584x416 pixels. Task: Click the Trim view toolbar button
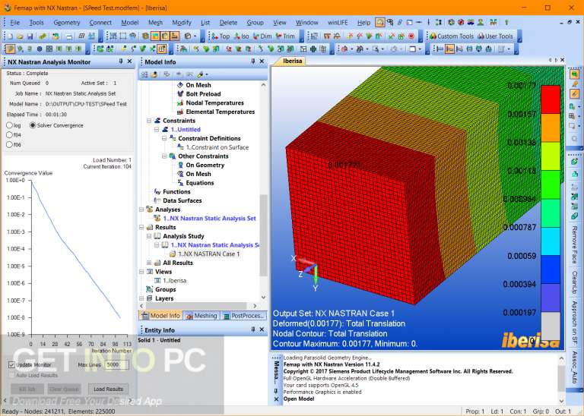[x=285, y=36]
